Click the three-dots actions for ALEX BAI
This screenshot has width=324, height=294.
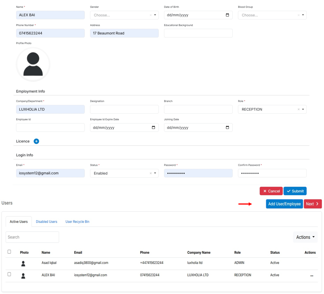tap(312, 276)
